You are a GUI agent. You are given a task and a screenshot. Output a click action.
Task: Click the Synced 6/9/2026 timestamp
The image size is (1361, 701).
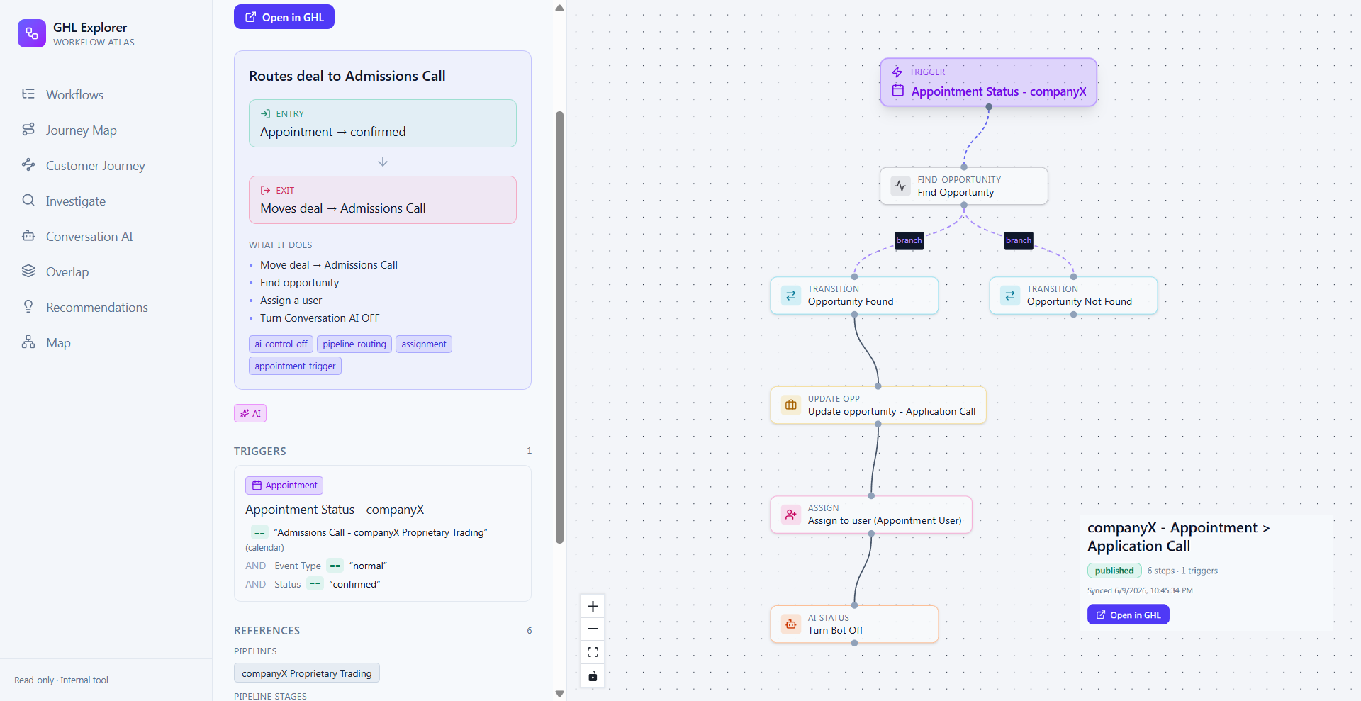(1140, 590)
